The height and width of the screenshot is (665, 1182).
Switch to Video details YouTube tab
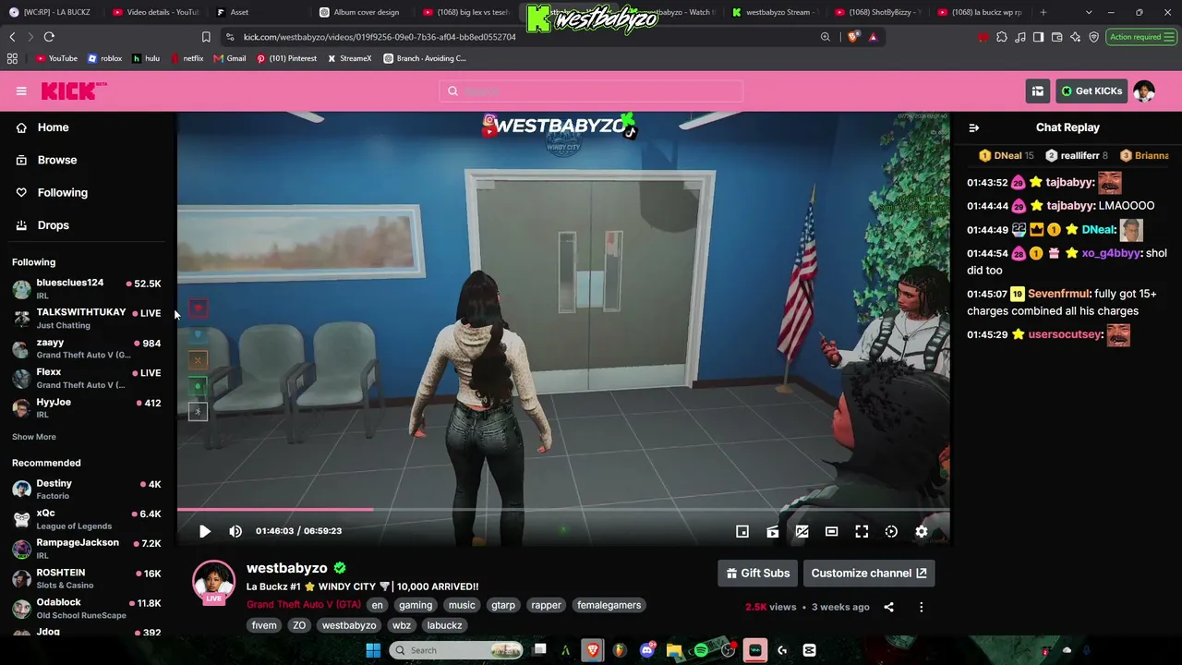(155, 13)
